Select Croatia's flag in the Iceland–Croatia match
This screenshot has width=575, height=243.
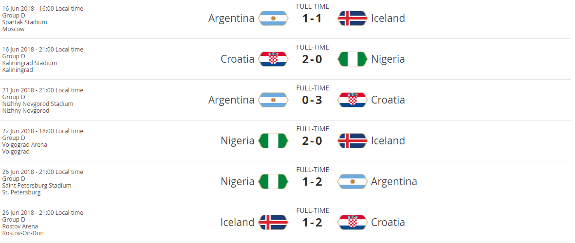pos(352,223)
